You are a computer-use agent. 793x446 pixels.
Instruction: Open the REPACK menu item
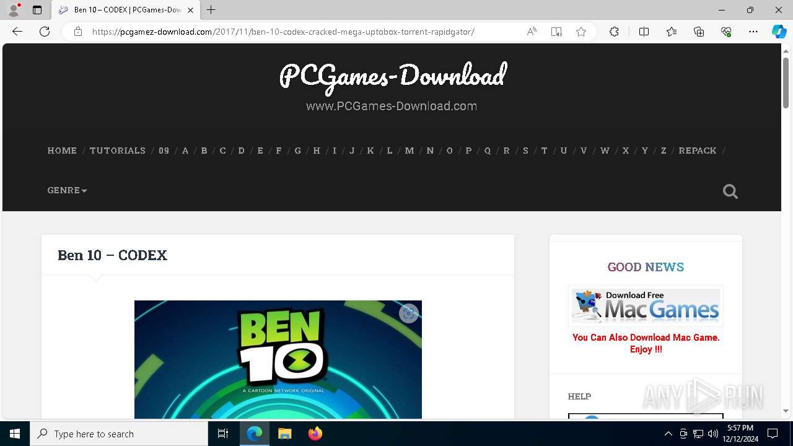coord(698,151)
